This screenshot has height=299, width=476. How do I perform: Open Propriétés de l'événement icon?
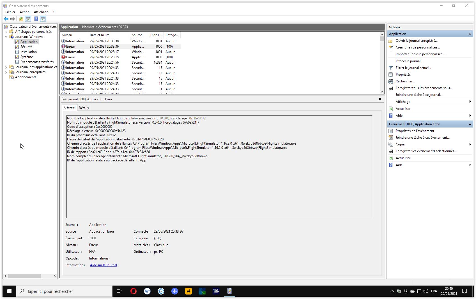point(391,131)
